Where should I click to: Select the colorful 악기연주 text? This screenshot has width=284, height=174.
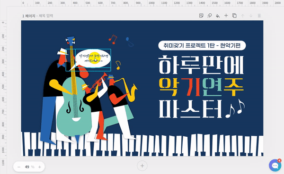(201, 87)
